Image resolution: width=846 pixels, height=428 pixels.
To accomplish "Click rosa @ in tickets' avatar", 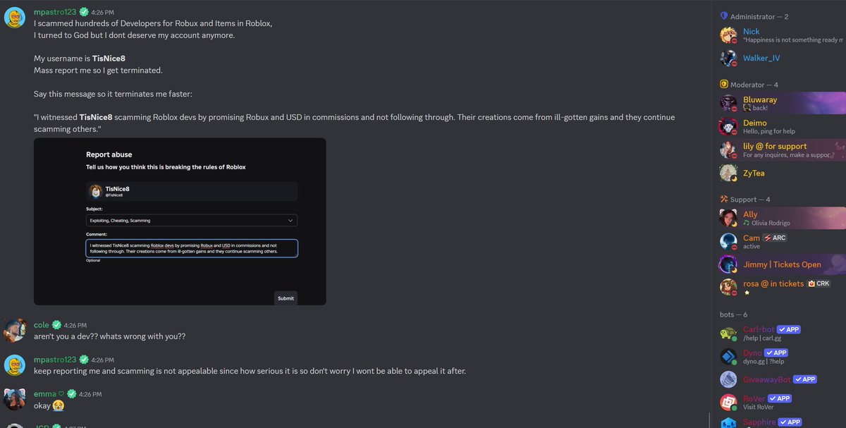I will [x=728, y=287].
